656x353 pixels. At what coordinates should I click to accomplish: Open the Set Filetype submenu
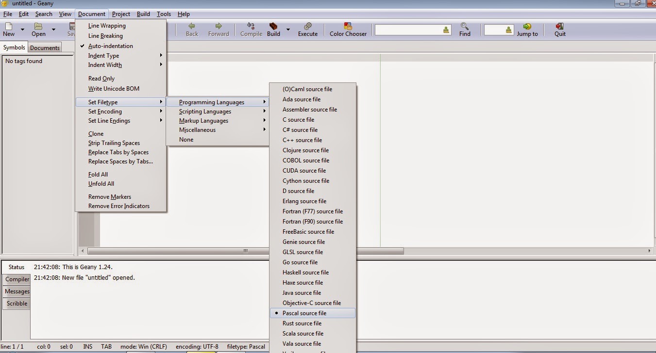121,102
